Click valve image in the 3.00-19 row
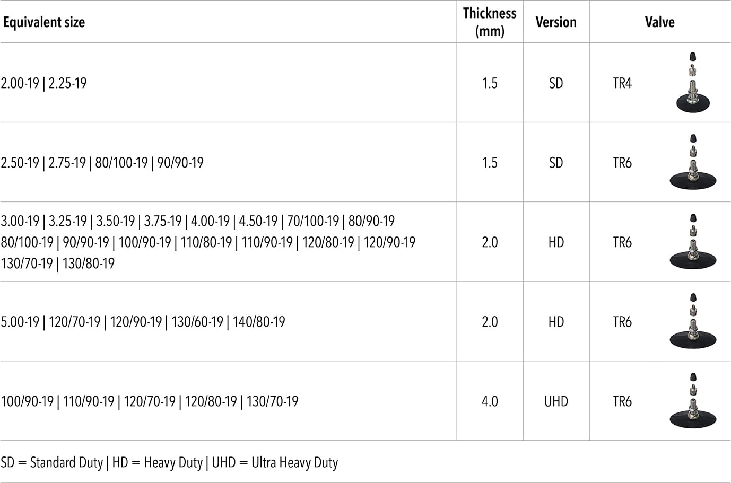 pyautogui.click(x=693, y=241)
